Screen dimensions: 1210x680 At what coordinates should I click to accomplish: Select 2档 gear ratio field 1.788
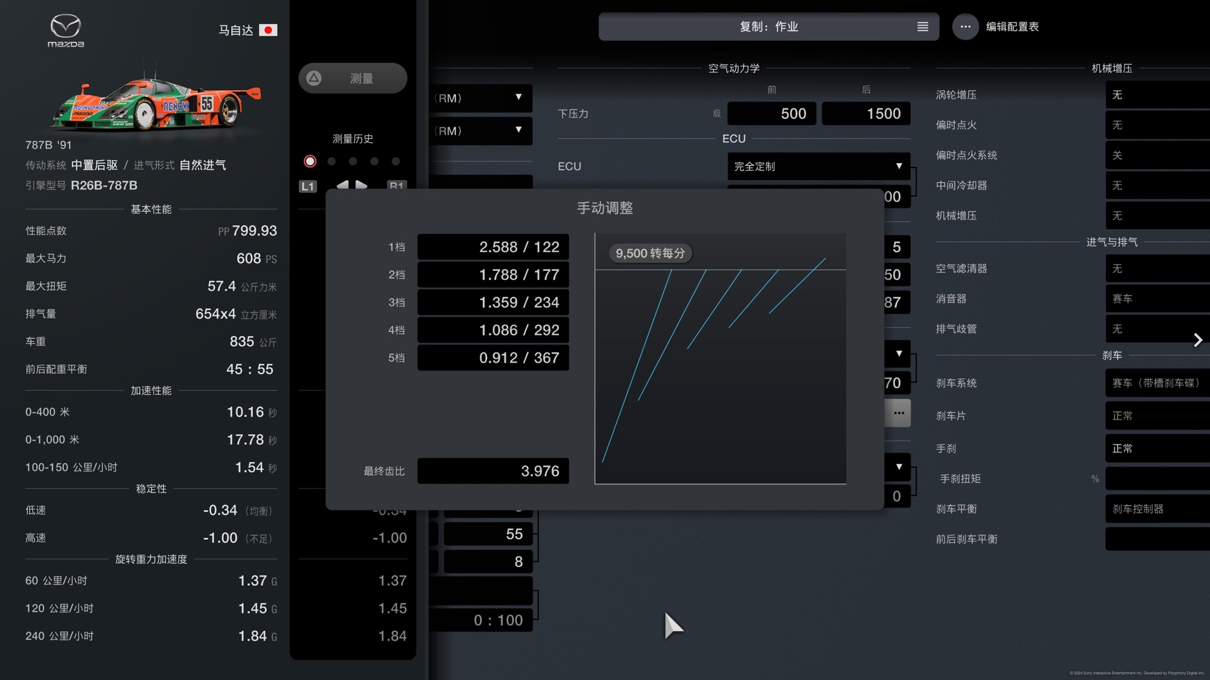point(493,275)
